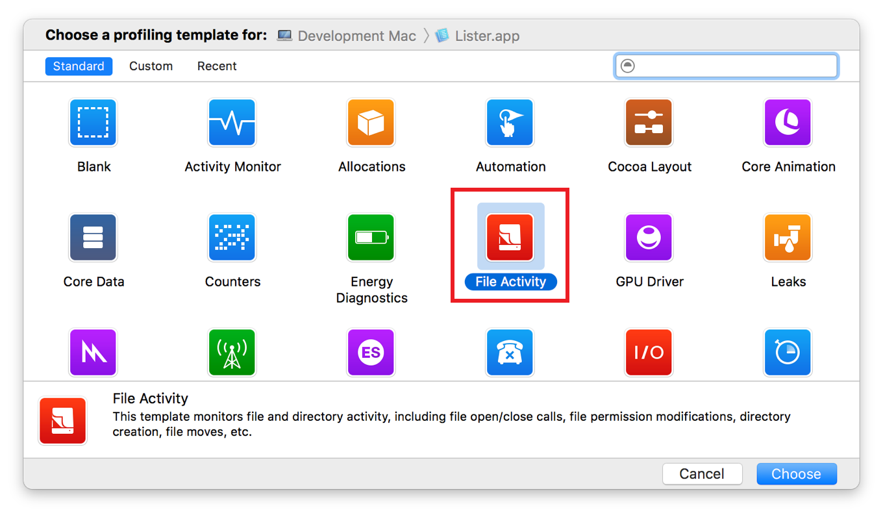Open the Cocoa Layout template
The width and height of the screenshot is (883, 517).
(x=649, y=122)
